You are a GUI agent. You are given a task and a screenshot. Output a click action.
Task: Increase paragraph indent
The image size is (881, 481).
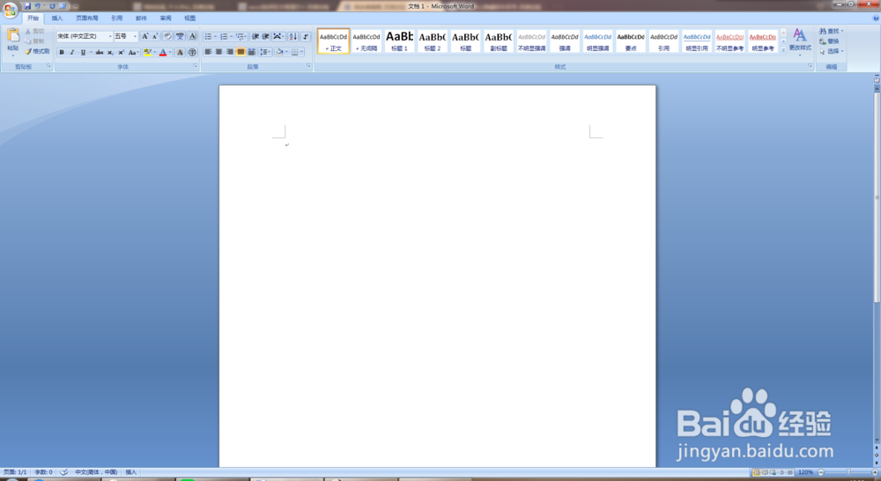pos(266,36)
